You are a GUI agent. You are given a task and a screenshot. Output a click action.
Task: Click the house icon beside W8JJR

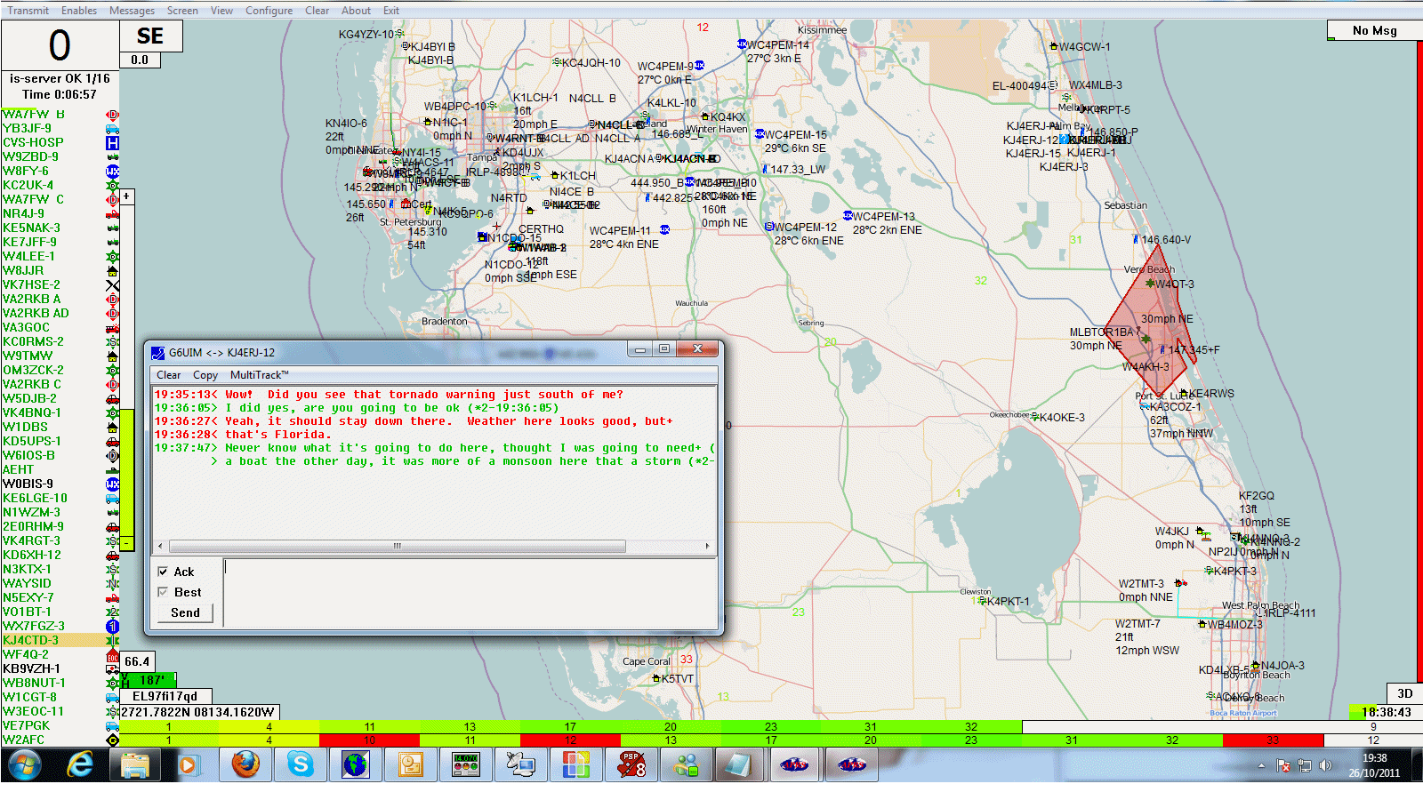[112, 270]
